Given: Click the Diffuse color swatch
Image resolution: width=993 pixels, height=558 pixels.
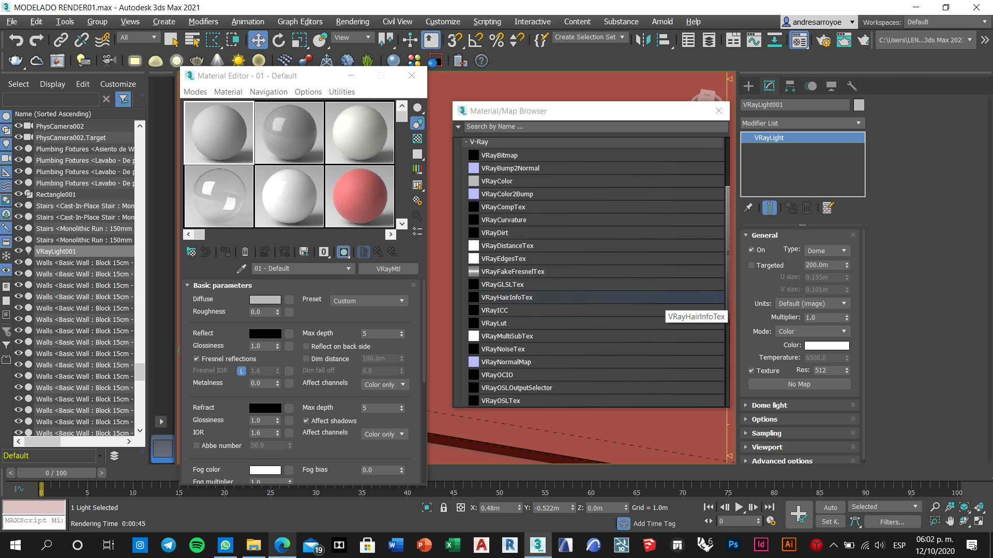Looking at the screenshot, I should [x=265, y=300].
